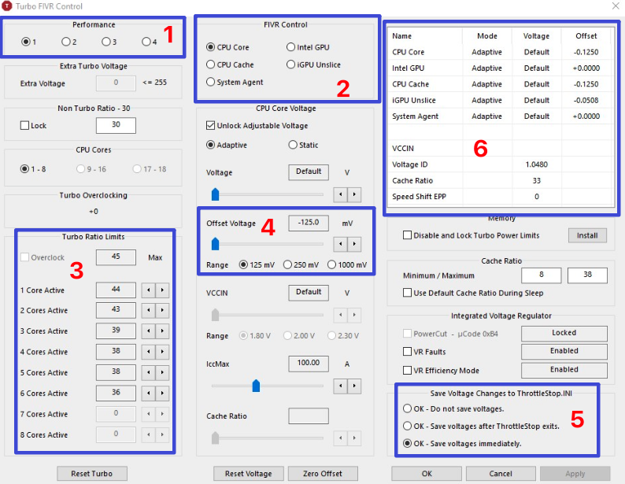Decrease IccMax with left arrow
The image size is (625, 484).
pyautogui.click(x=340, y=386)
